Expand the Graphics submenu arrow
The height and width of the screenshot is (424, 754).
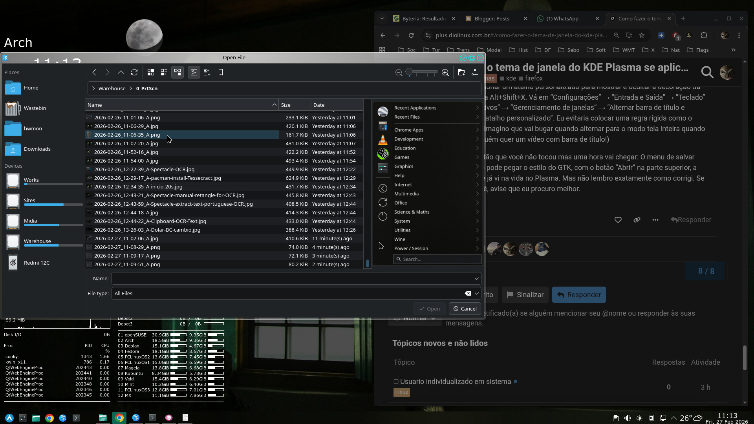click(x=477, y=166)
